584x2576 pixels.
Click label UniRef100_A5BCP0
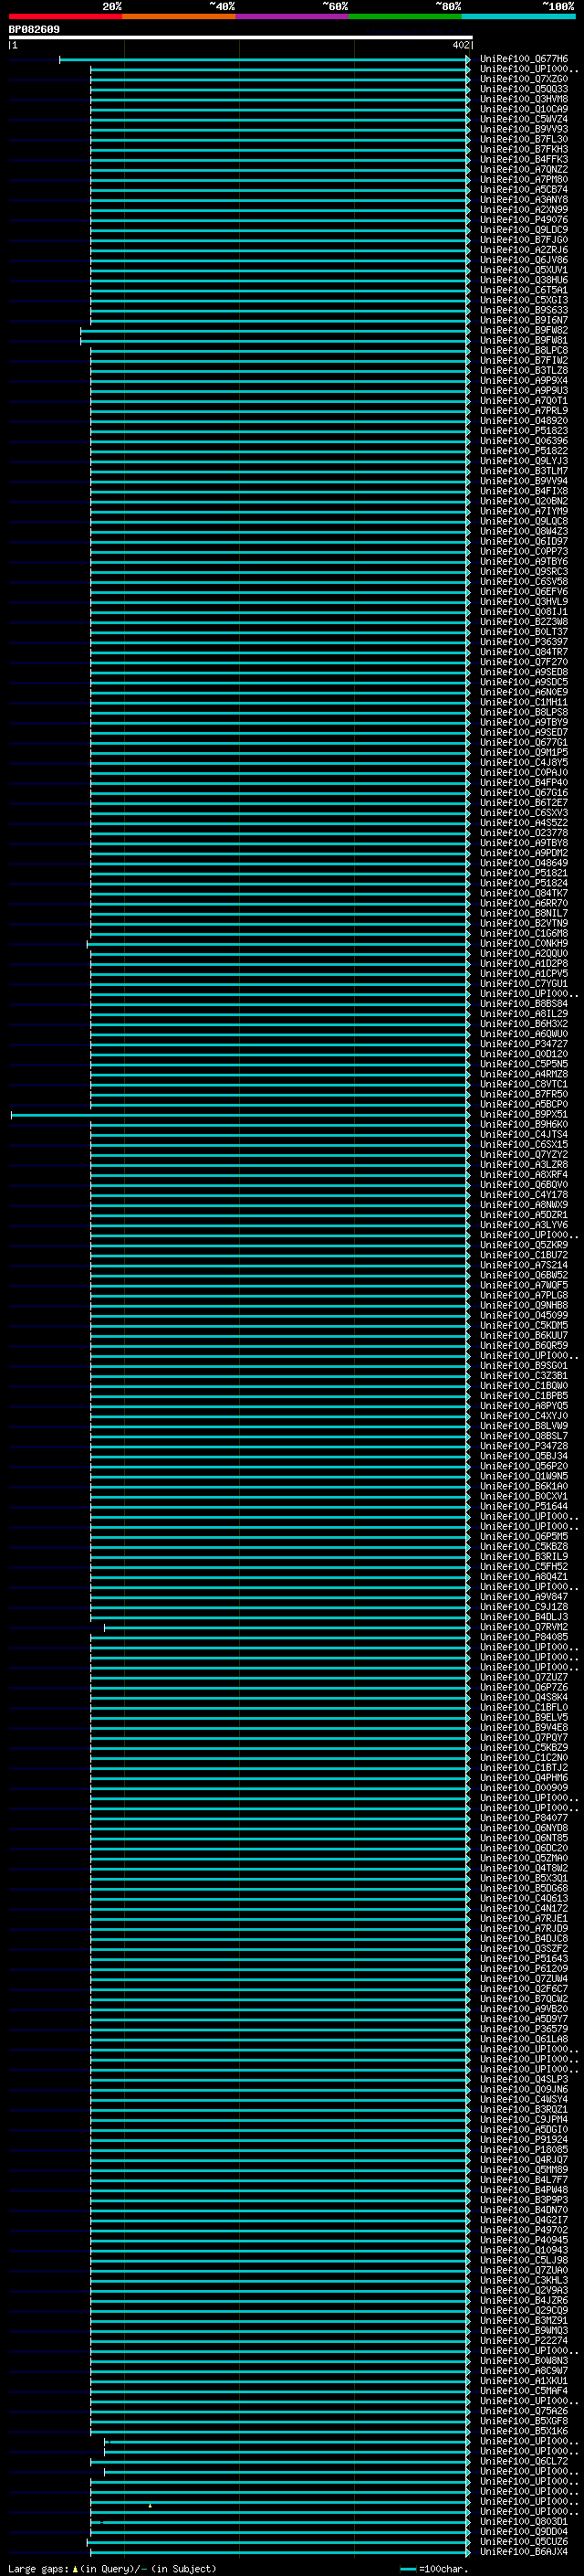(x=524, y=1104)
